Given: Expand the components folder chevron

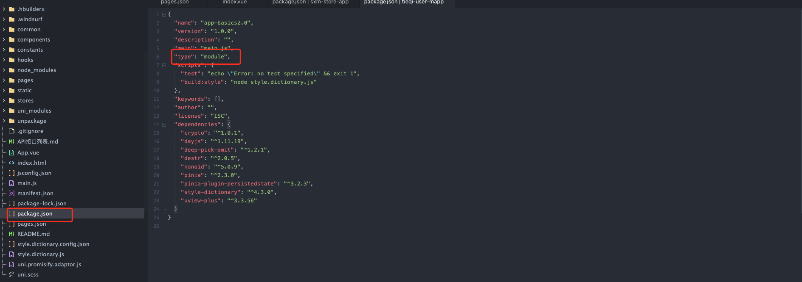Looking at the screenshot, I should 4,39.
